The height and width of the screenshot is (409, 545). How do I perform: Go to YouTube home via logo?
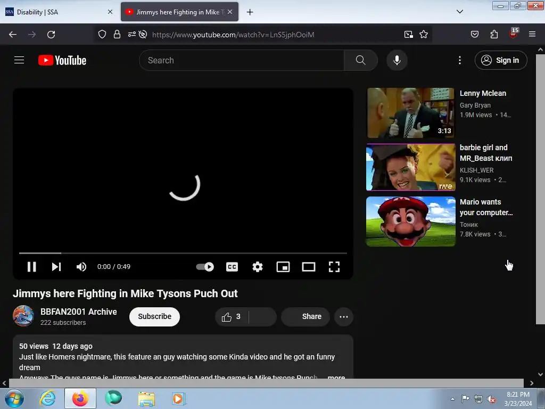(62, 60)
